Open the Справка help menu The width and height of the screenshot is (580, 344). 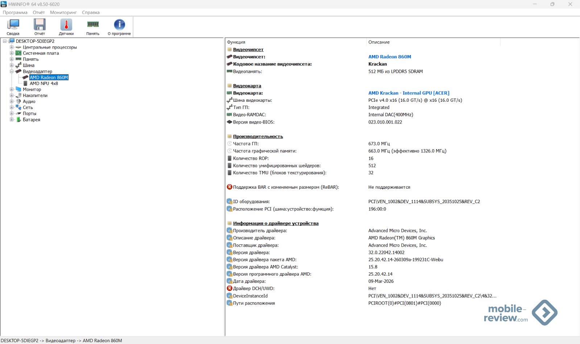coord(91,12)
